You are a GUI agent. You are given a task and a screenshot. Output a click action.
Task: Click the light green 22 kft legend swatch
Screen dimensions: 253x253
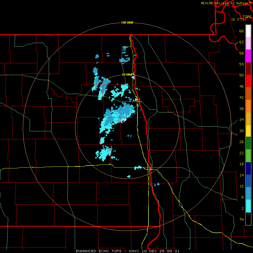pyautogui.click(x=248, y=156)
